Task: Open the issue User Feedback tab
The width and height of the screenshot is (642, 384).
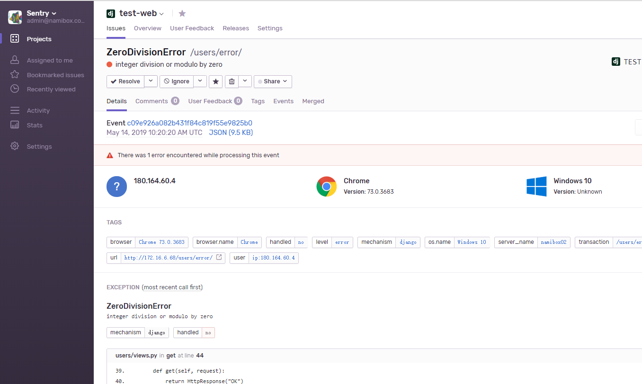Action: click(x=215, y=101)
